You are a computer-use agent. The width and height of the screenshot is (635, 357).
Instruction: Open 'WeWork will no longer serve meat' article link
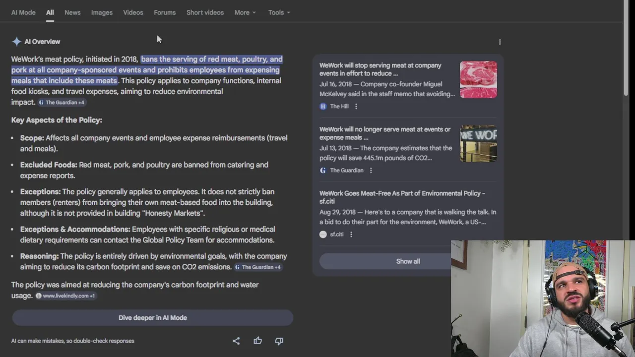coord(385,133)
